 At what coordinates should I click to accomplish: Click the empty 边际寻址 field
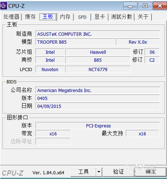(x=53, y=141)
